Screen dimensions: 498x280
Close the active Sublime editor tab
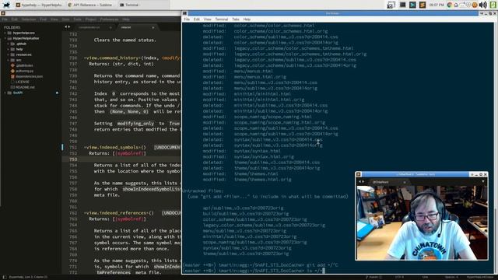[x=153, y=27]
